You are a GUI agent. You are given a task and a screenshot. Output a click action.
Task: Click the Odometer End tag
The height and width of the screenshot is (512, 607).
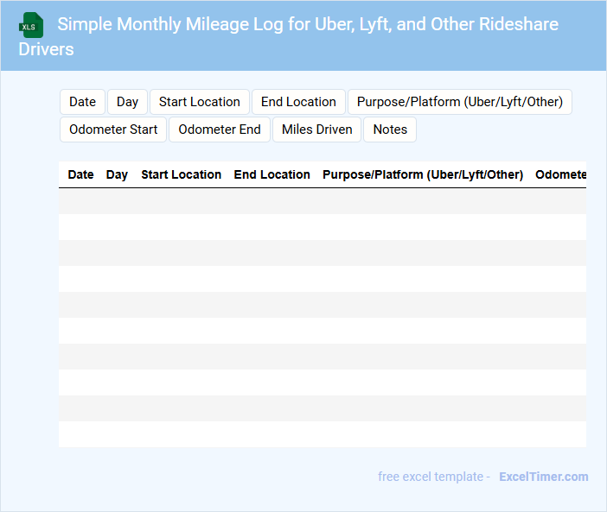(x=220, y=130)
